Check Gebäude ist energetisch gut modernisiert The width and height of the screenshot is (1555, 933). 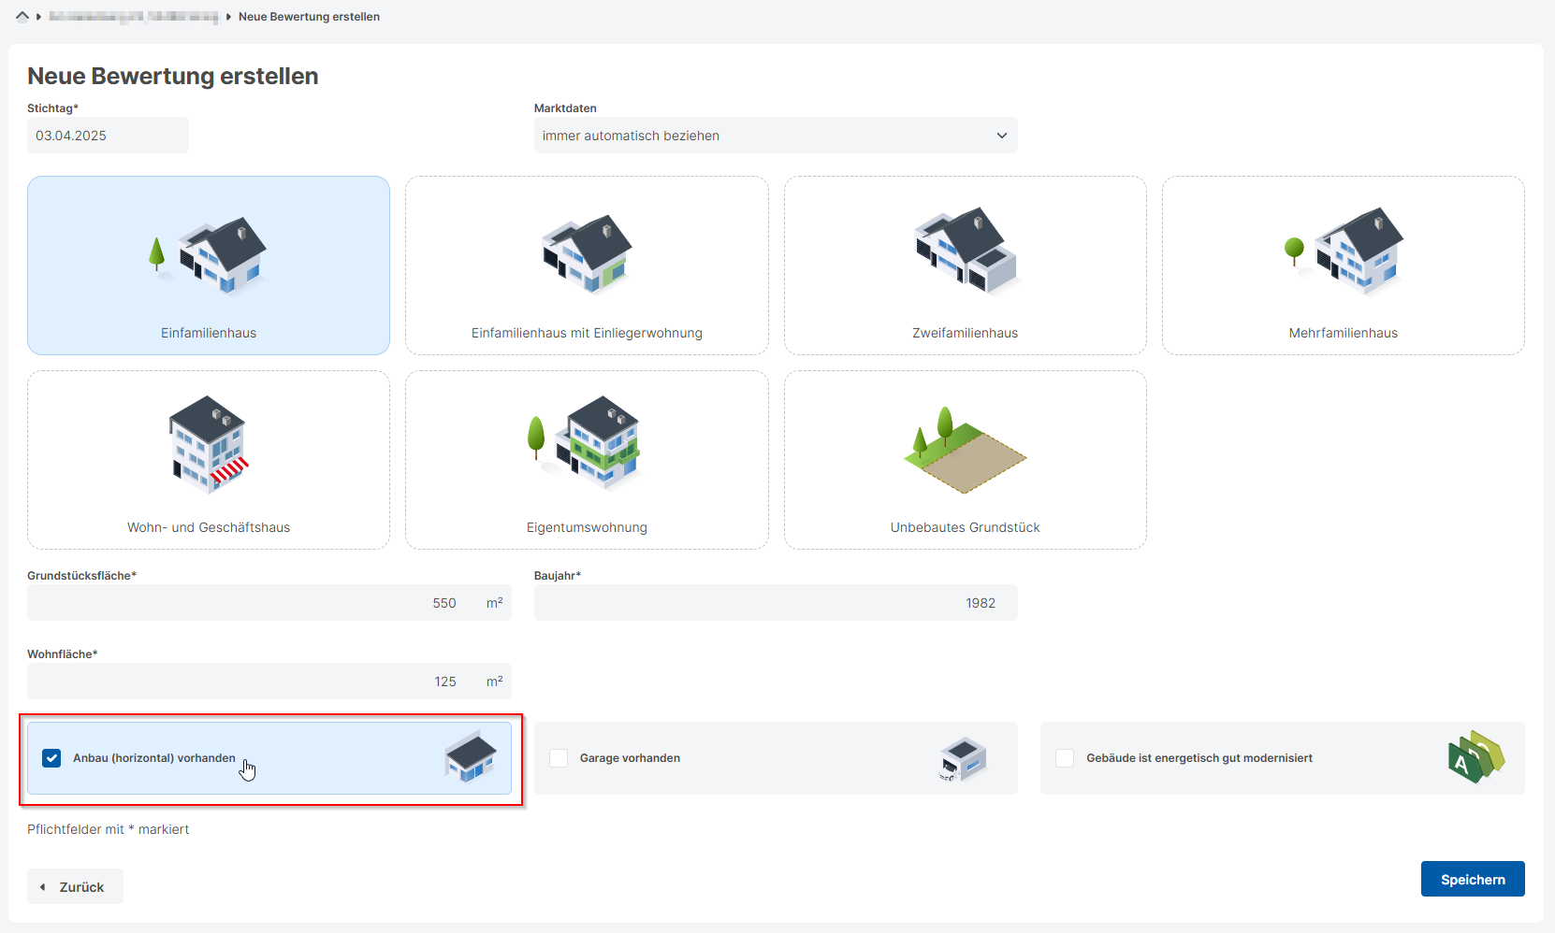coord(1065,758)
